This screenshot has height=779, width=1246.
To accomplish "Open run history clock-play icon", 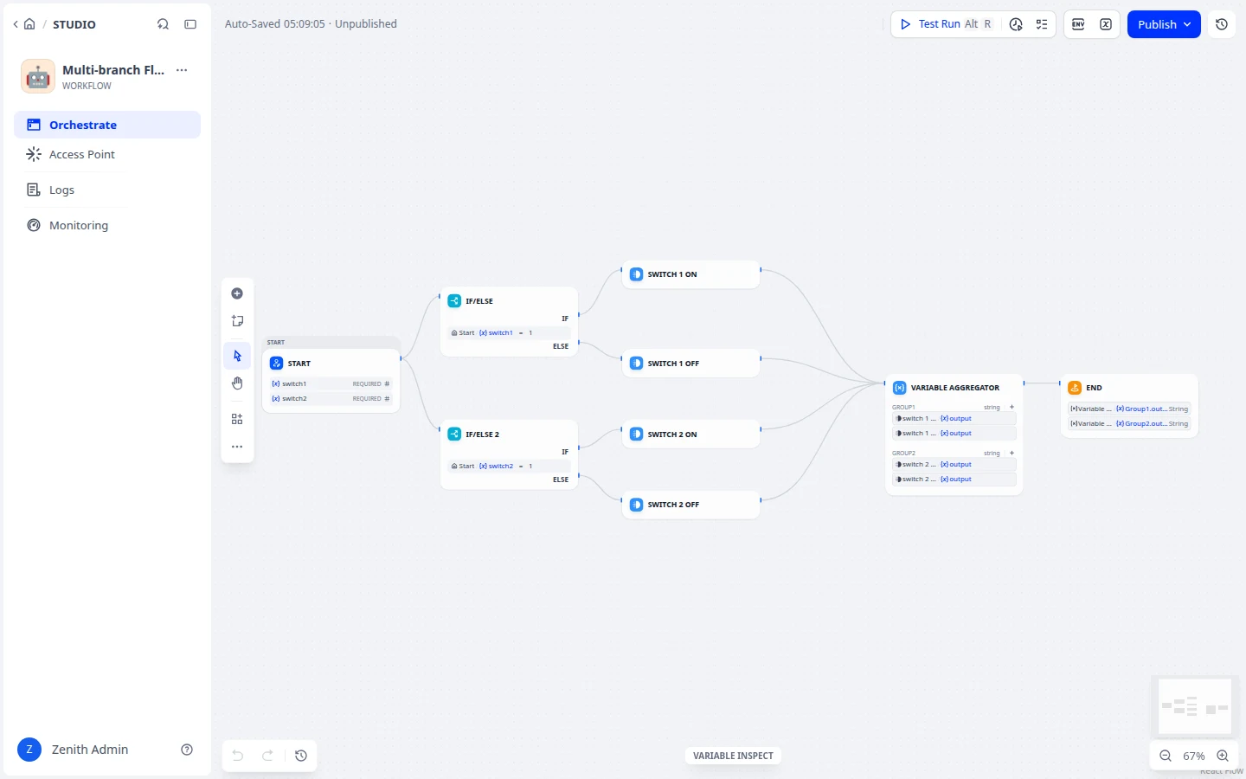I will (x=1016, y=24).
